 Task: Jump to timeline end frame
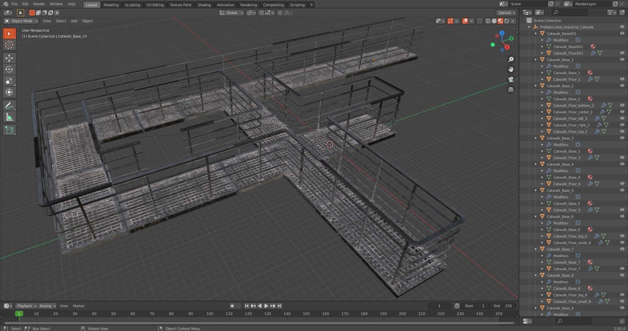(279, 306)
